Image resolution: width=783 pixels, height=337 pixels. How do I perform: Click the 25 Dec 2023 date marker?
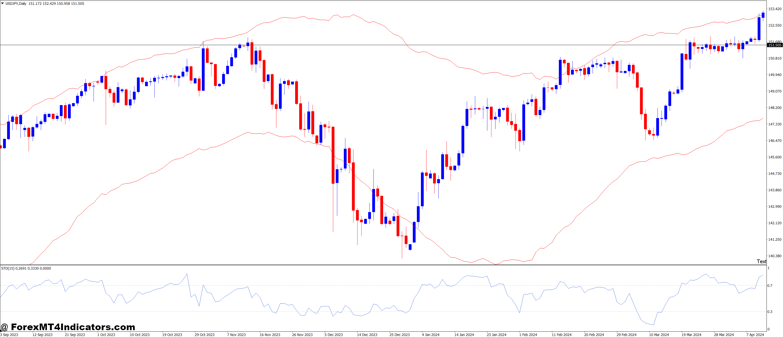click(x=399, y=334)
